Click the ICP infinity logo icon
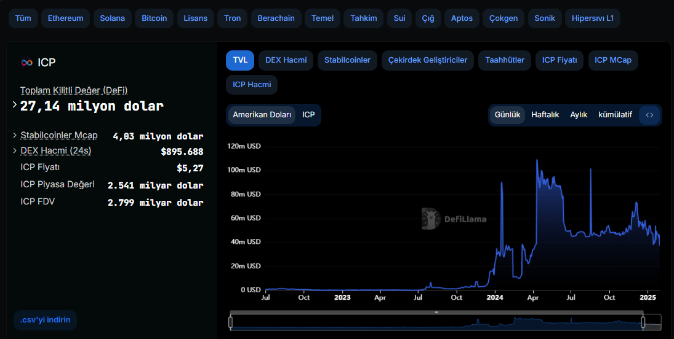This screenshot has width=674, height=339. pos(26,63)
